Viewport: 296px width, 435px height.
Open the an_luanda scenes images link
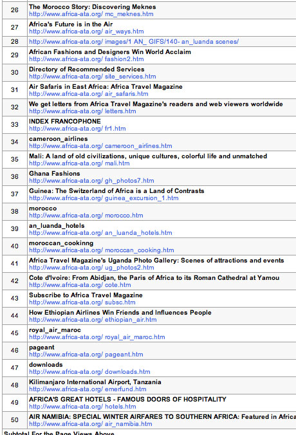click(134, 42)
